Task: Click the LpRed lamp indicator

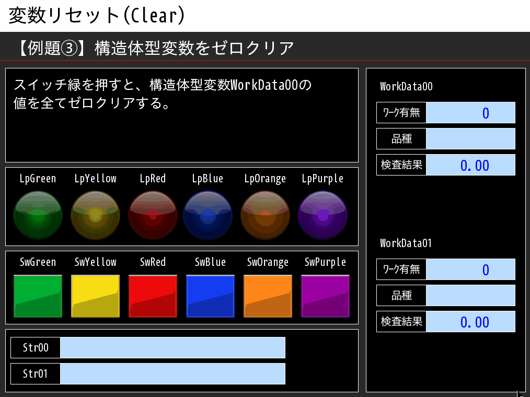Action: (153, 215)
